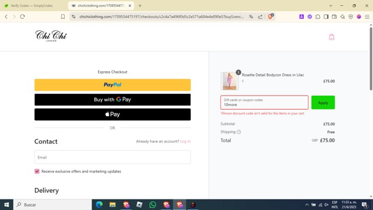This screenshot has height=210, width=373.
Task: Click the shipping info question mark
Action: coord(238,132)
